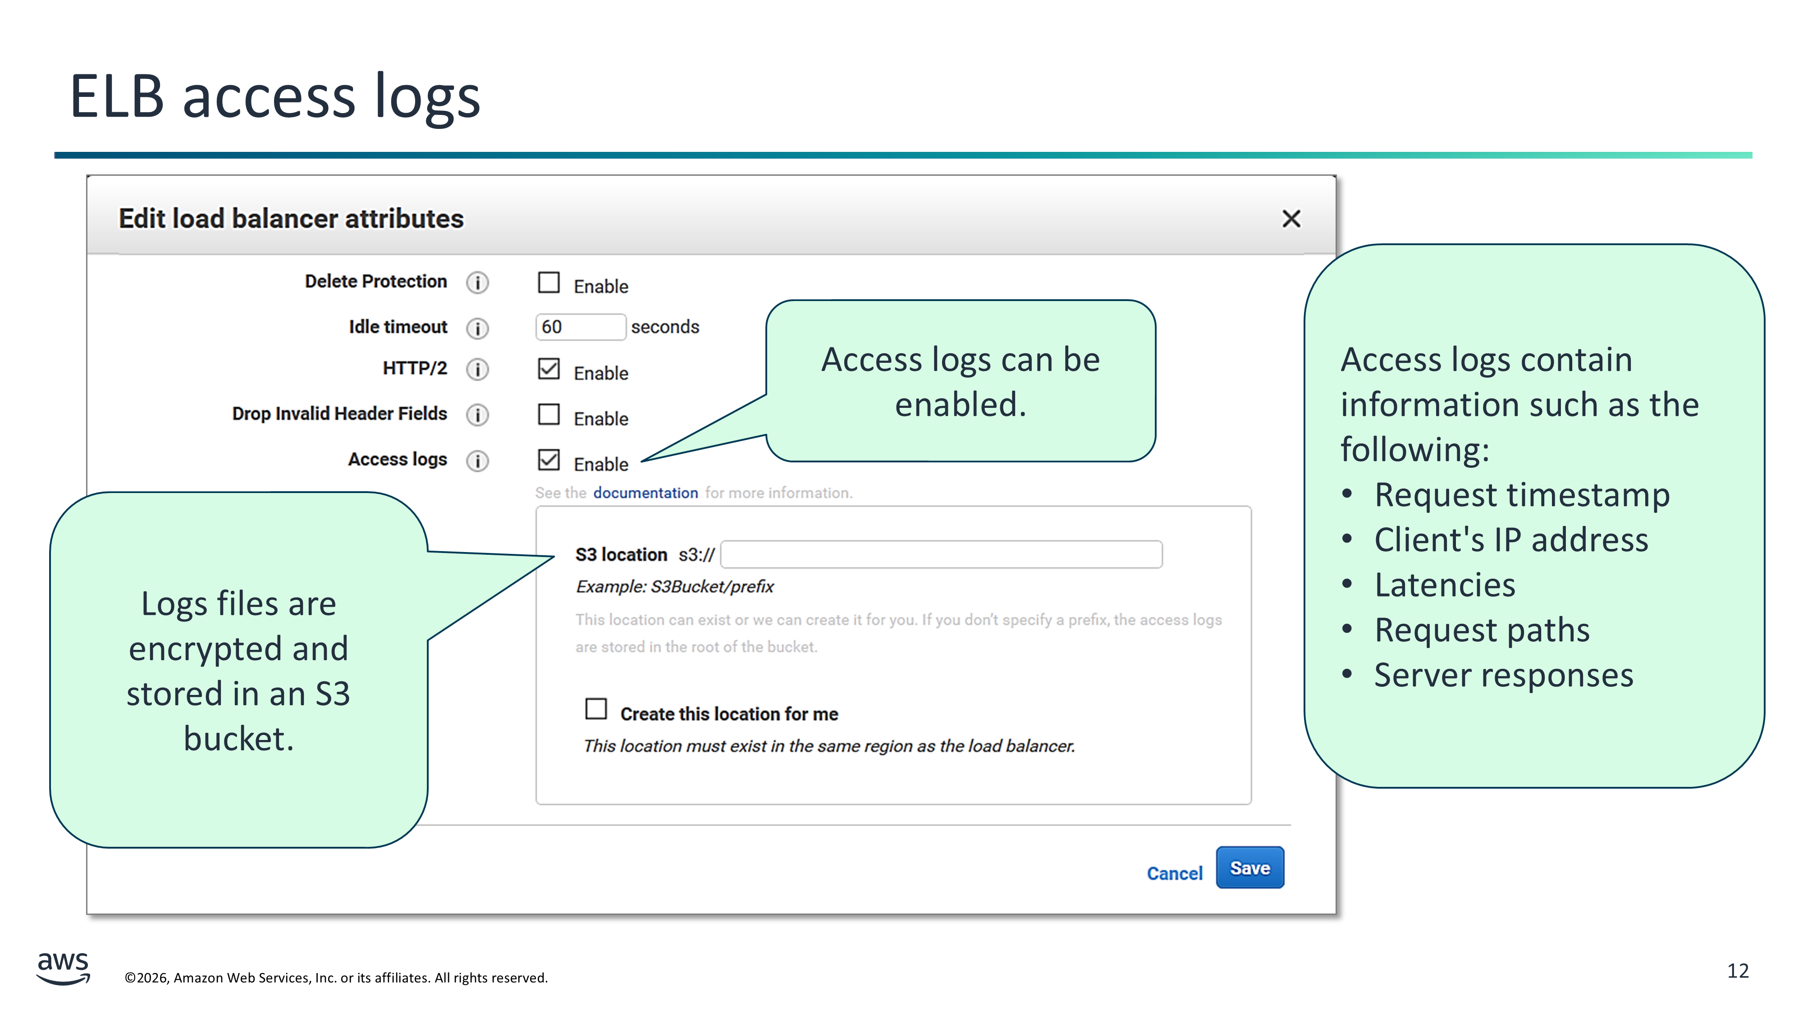Enable the Delete Protection checkbox
Image resolution: width=1803 pixels, height=1014 pixels.
pos(549,283)
